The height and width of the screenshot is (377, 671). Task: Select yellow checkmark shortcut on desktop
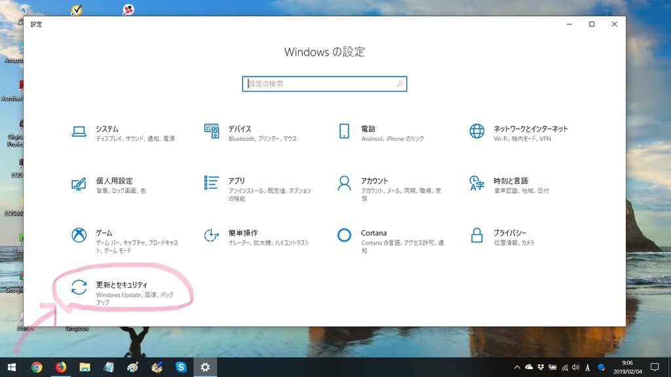[77, 9]
